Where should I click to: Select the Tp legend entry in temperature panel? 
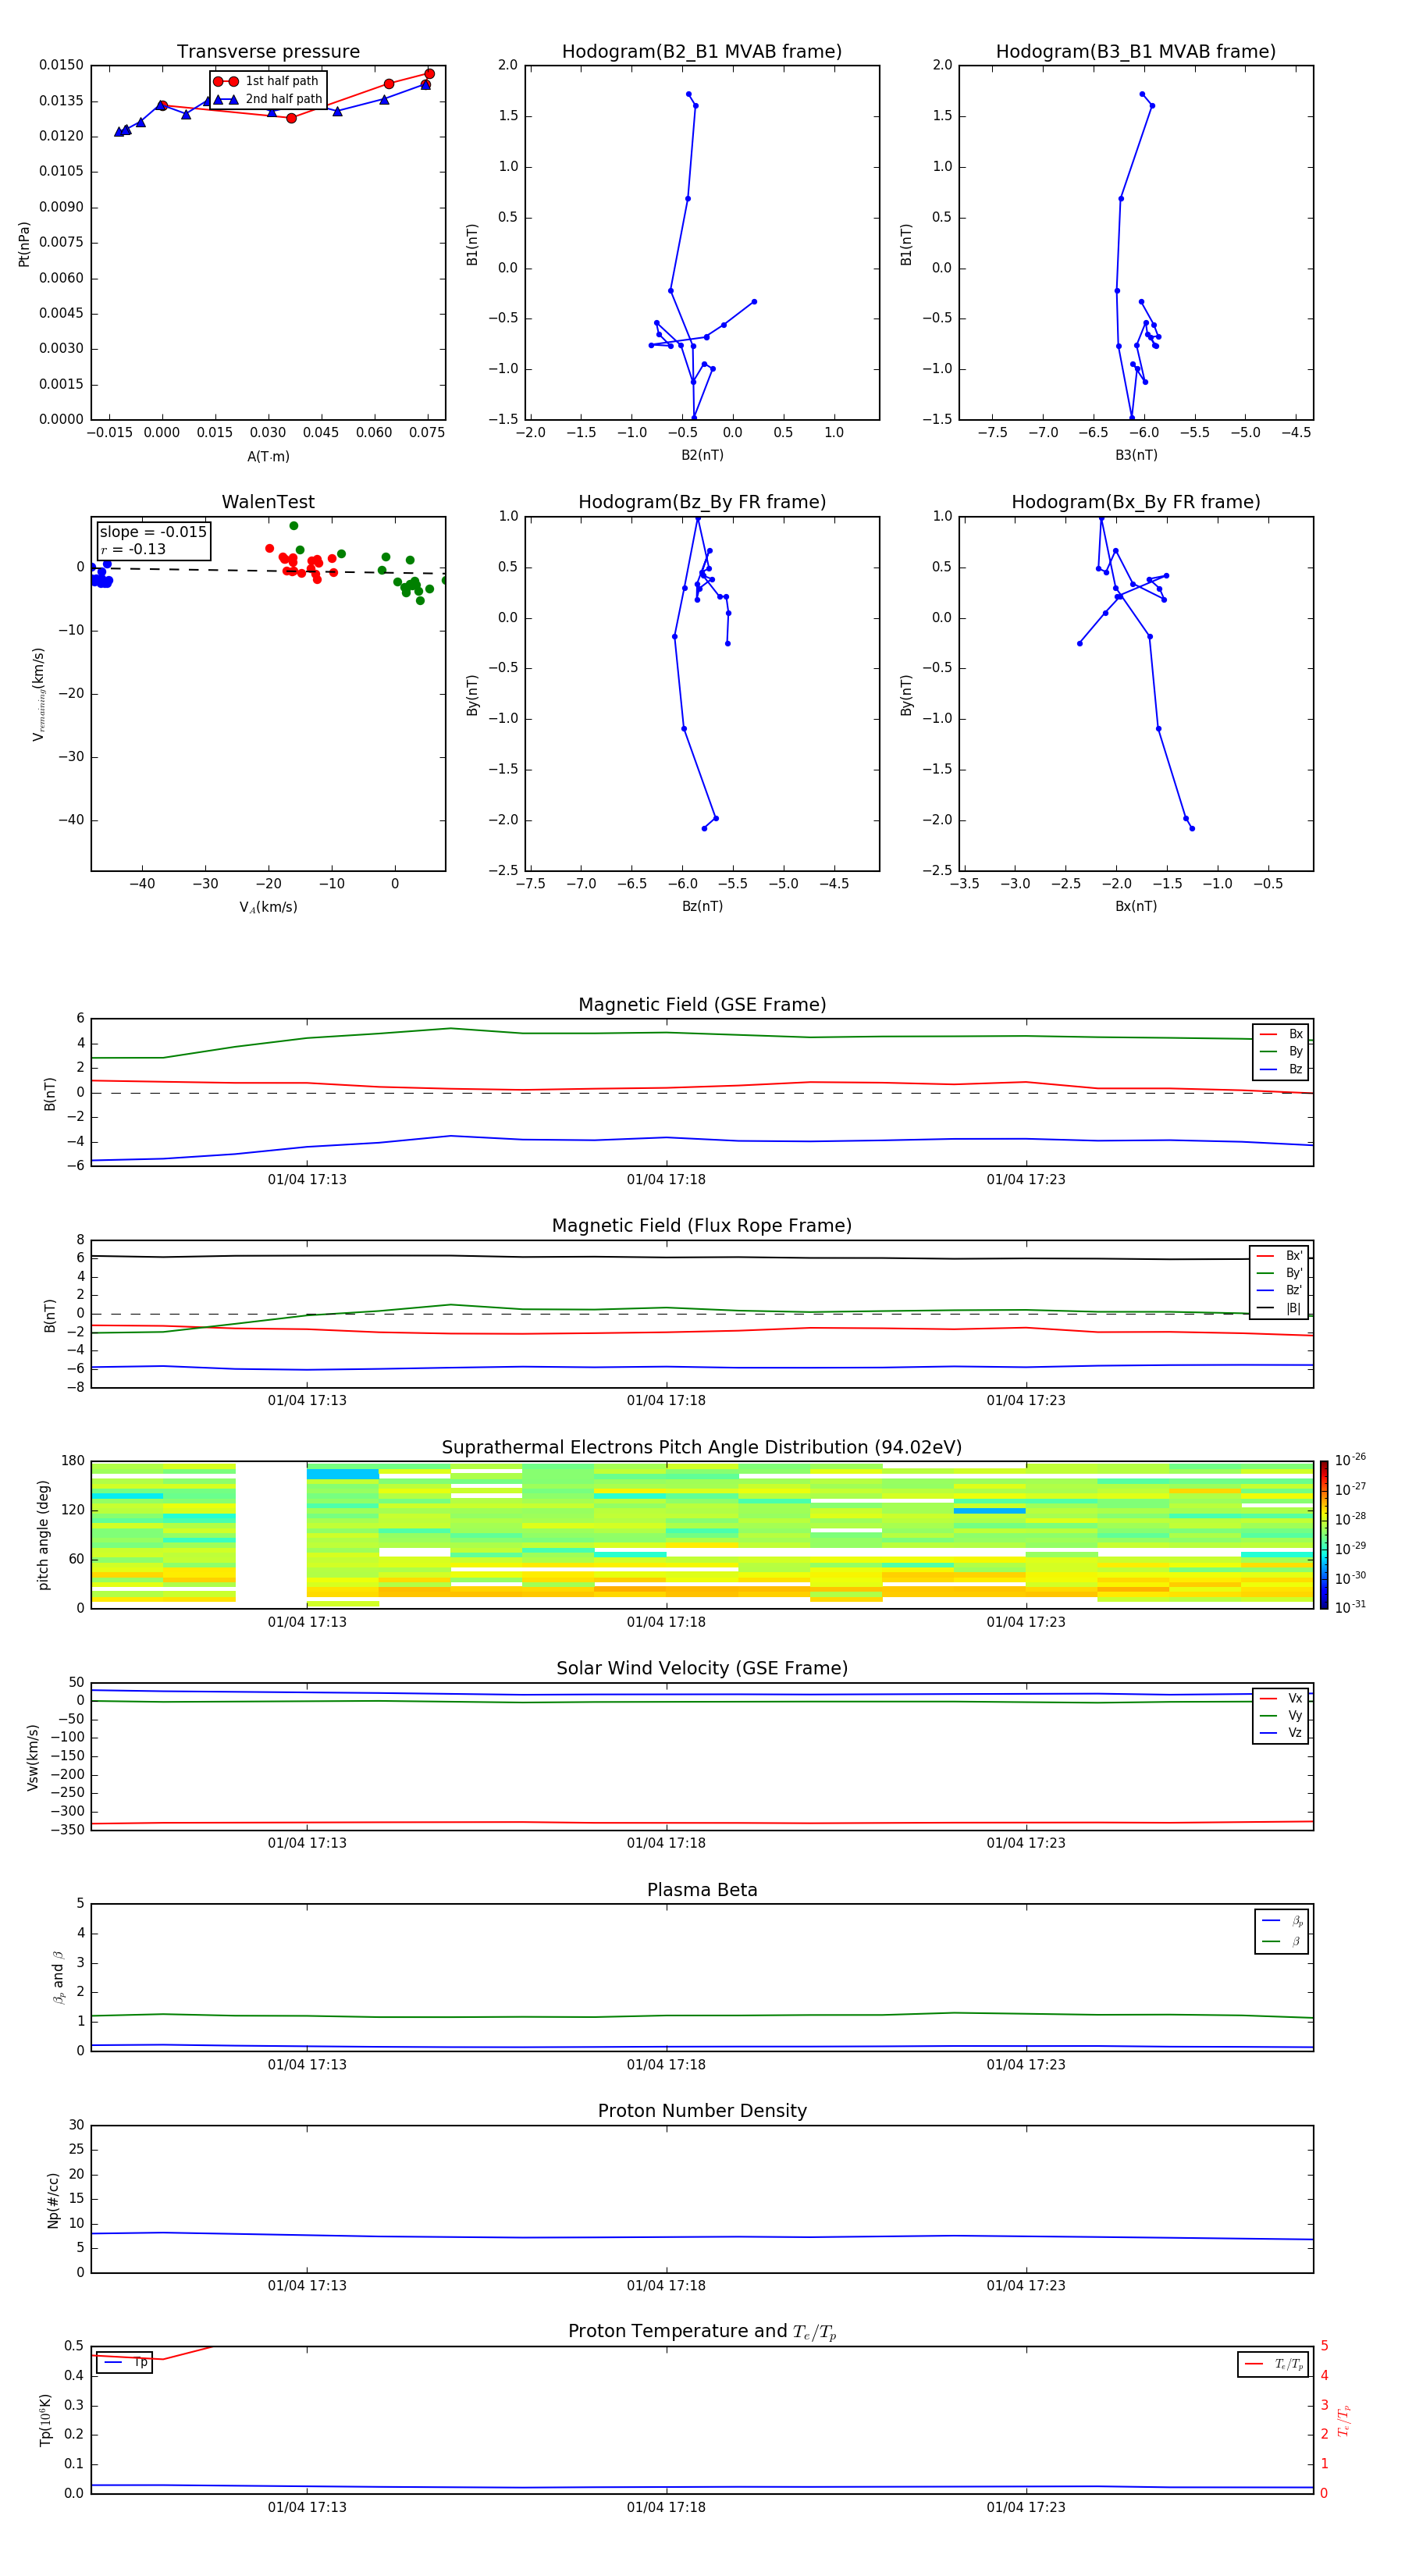pyautogui.click(x=125, y=2362)
